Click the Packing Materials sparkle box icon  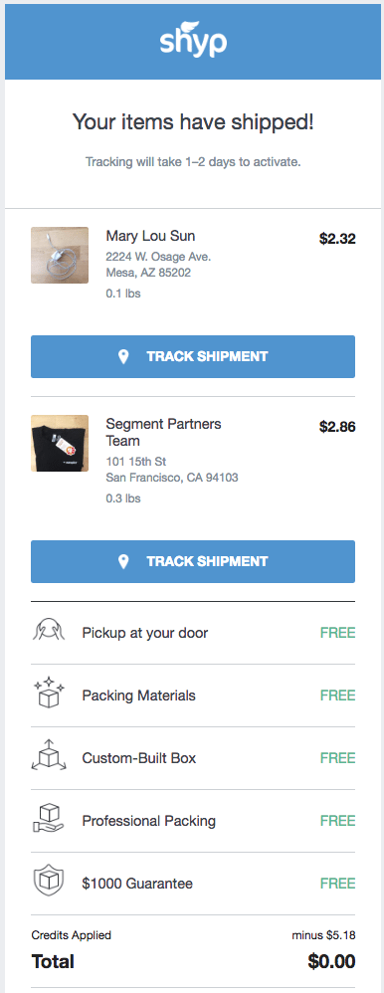tap(48, 695)
